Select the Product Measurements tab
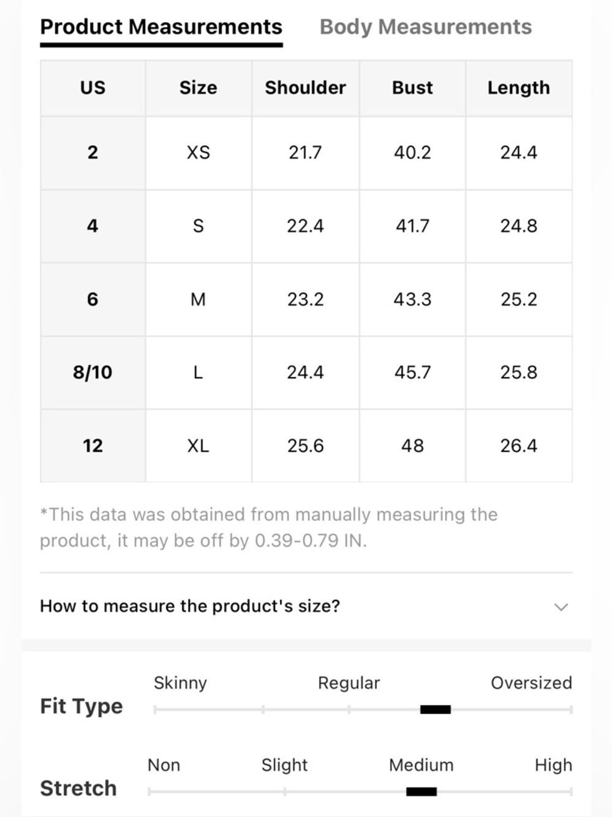 161,27
